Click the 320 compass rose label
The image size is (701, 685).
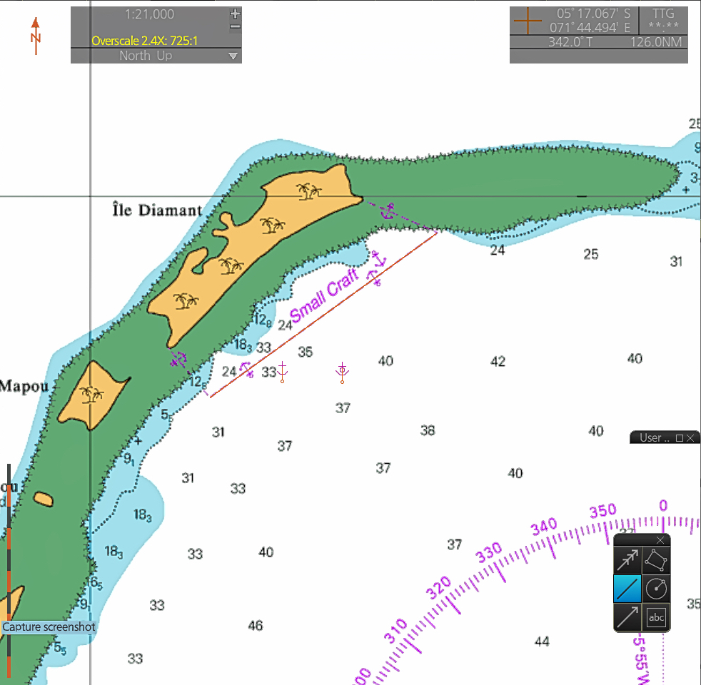[x=438, y=587]
